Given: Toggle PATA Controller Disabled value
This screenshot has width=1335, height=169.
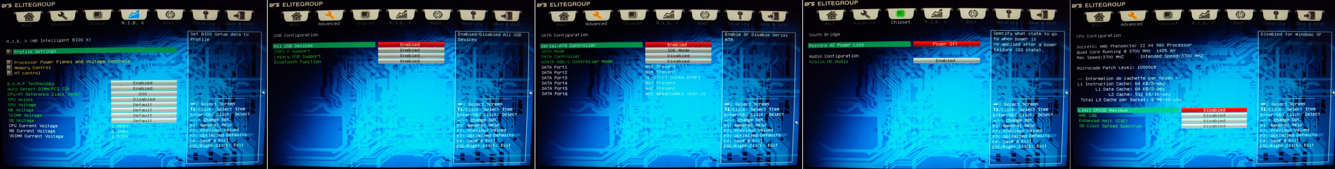Looking at the screenshot, I should pos(678,56).
